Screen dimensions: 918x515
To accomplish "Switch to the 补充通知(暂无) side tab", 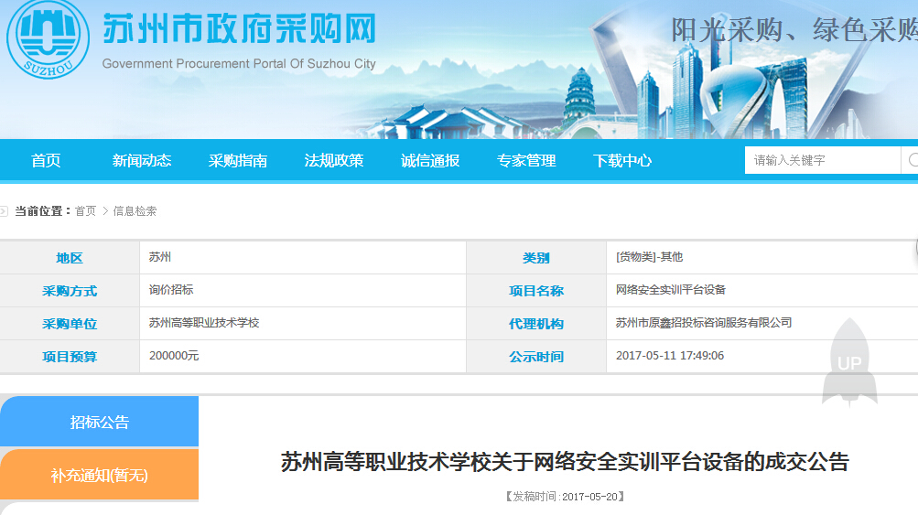I will (100, 475).
